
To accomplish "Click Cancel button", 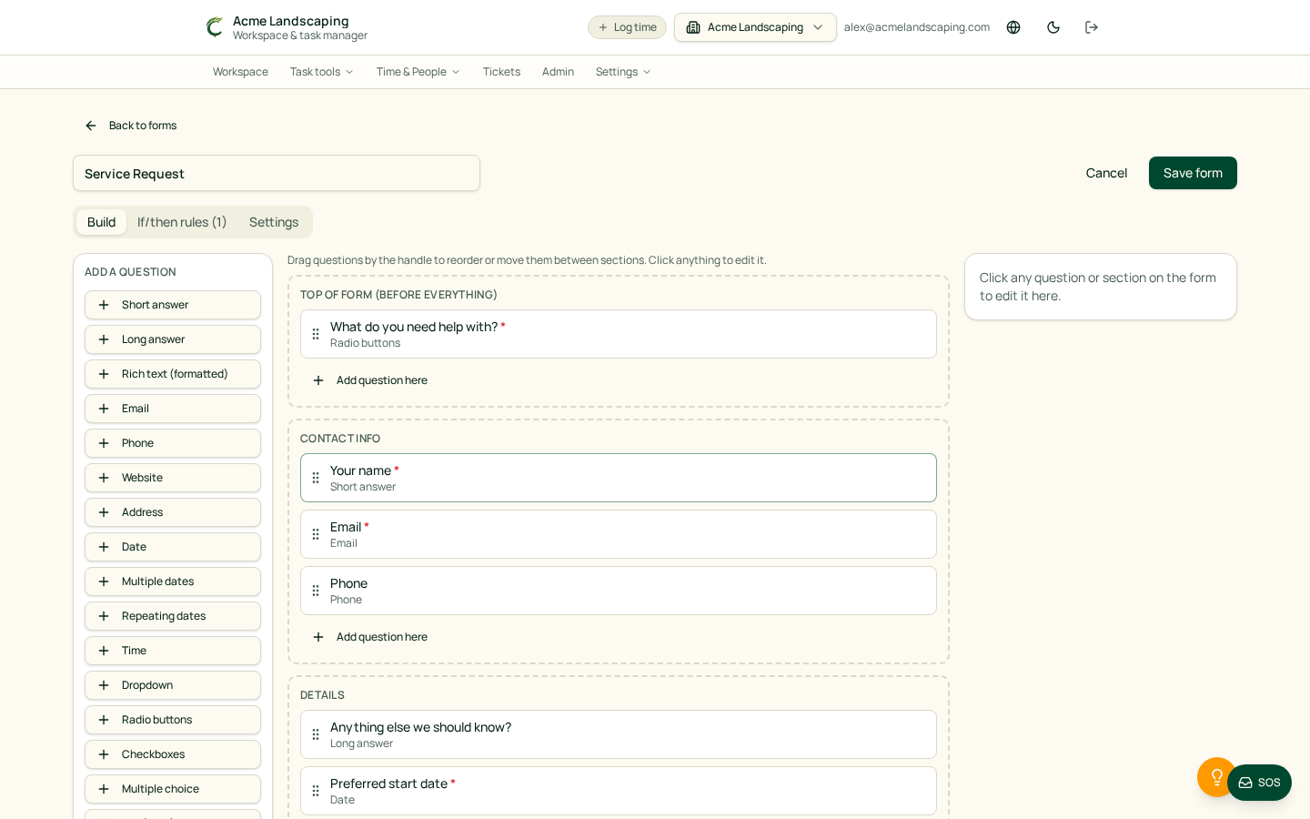I will (1106, 173).
